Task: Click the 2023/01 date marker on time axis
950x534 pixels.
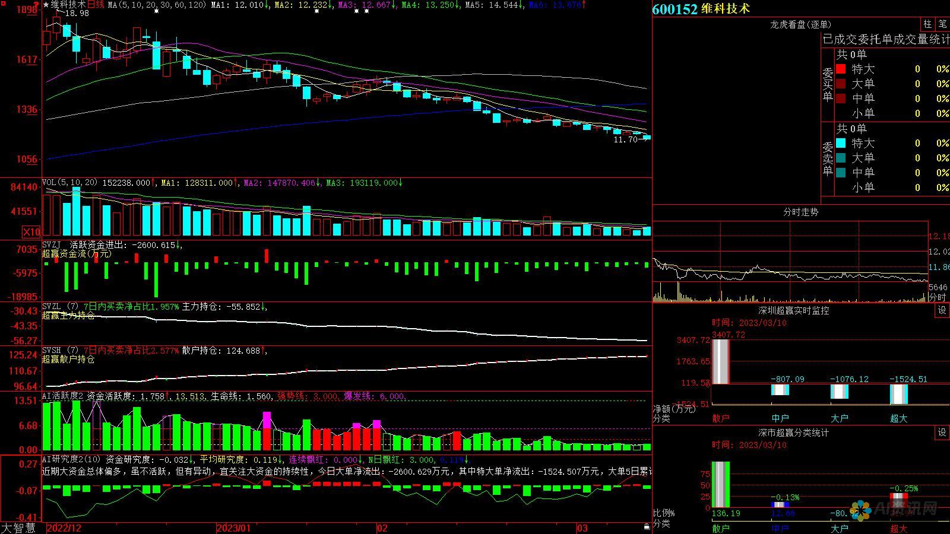Action: (x=234, y=528)
